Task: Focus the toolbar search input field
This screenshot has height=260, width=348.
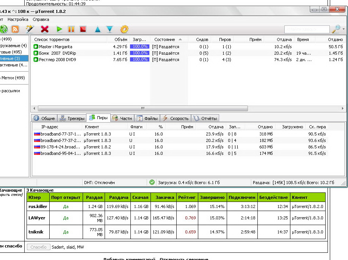Action: pos(307,29)
